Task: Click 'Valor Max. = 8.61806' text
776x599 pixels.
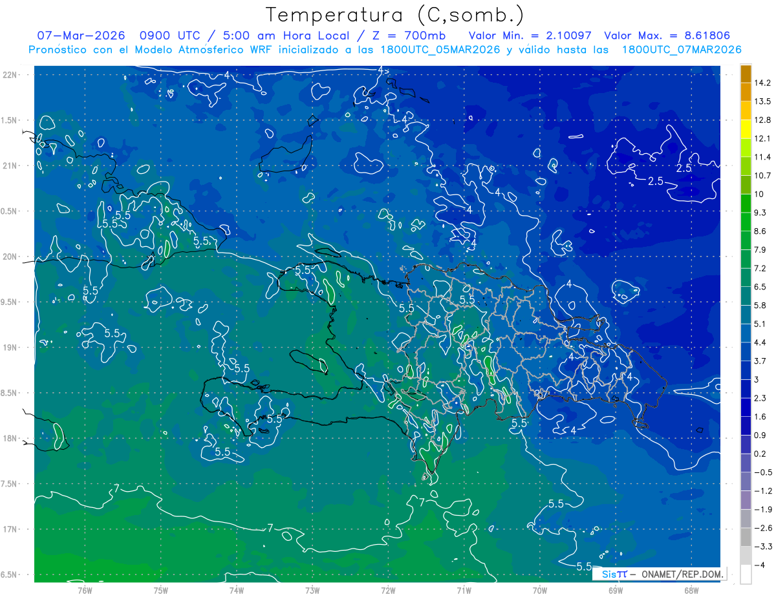Action: point(666,36)
